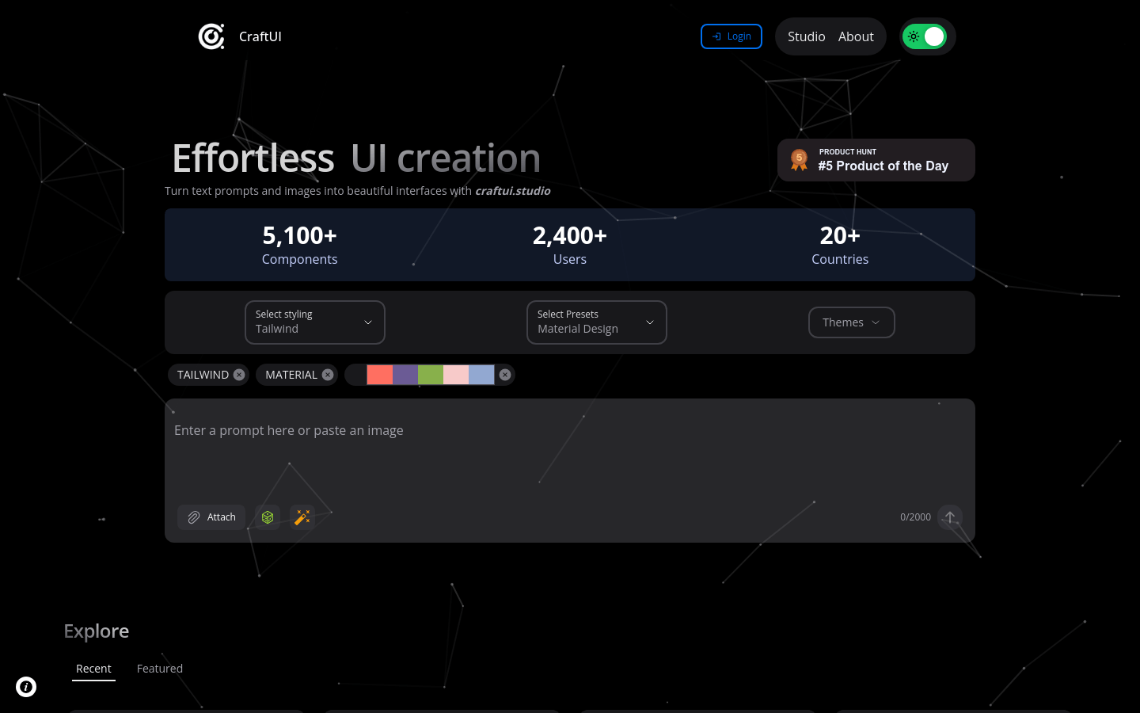1140x713 pixels.
Task: Click the 0/2000 character counter
Action: tap(915, 517)
